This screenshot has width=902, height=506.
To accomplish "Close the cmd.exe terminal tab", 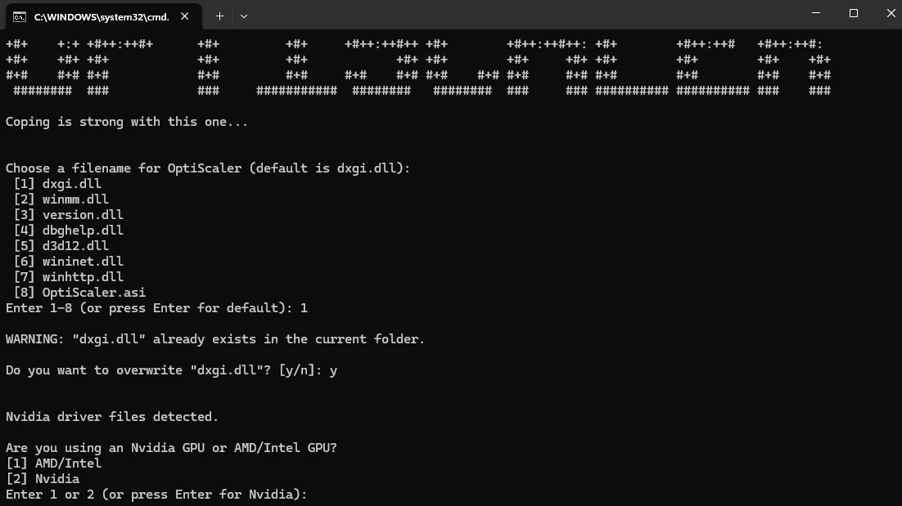I will pos(186,16).
